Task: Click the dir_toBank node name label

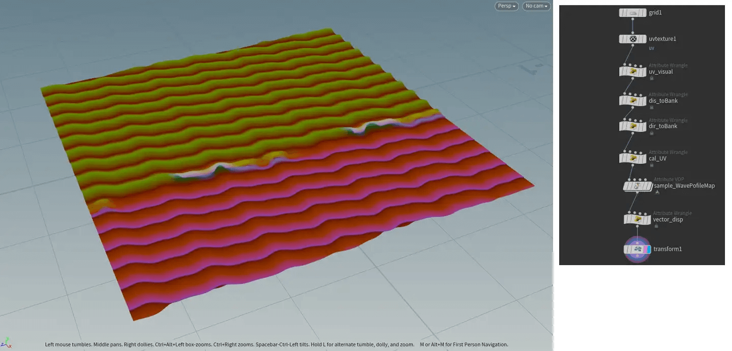Action: pyautogui.click(x=663, y=126)
